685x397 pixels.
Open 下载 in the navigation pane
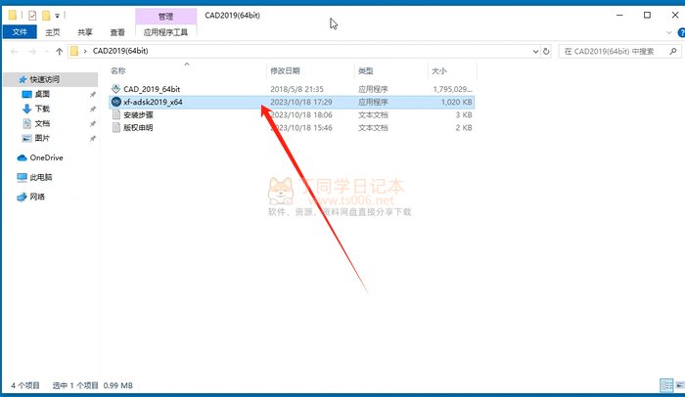coord(42,109)
